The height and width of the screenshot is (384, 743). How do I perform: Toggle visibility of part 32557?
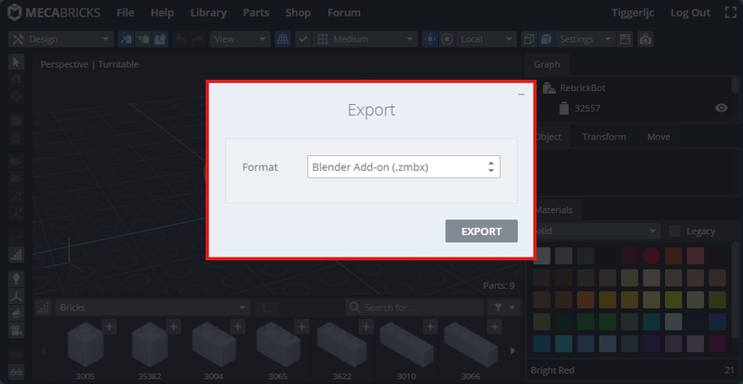pos(721,109)
